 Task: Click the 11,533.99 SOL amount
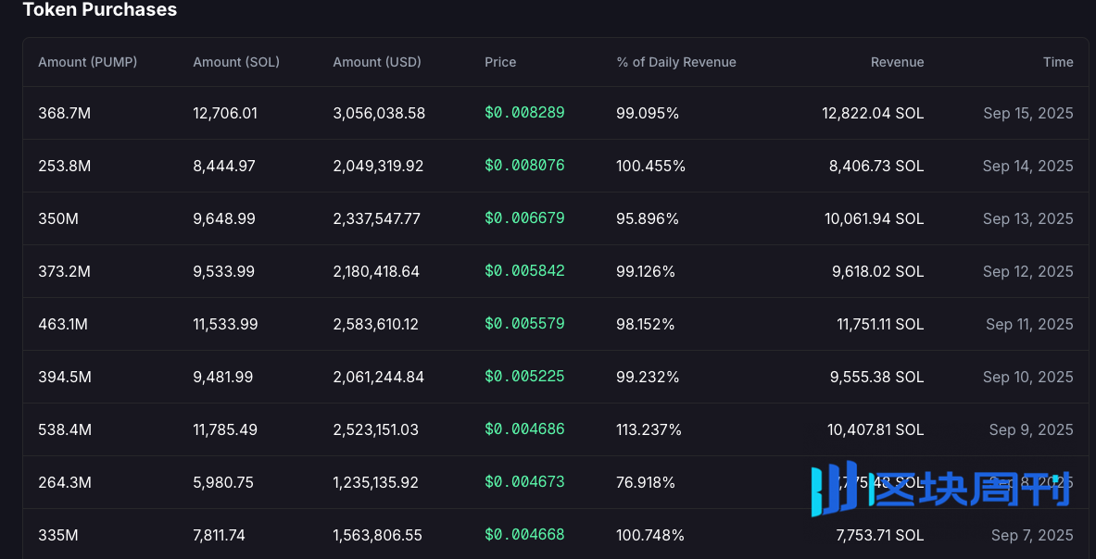point(225,324)
